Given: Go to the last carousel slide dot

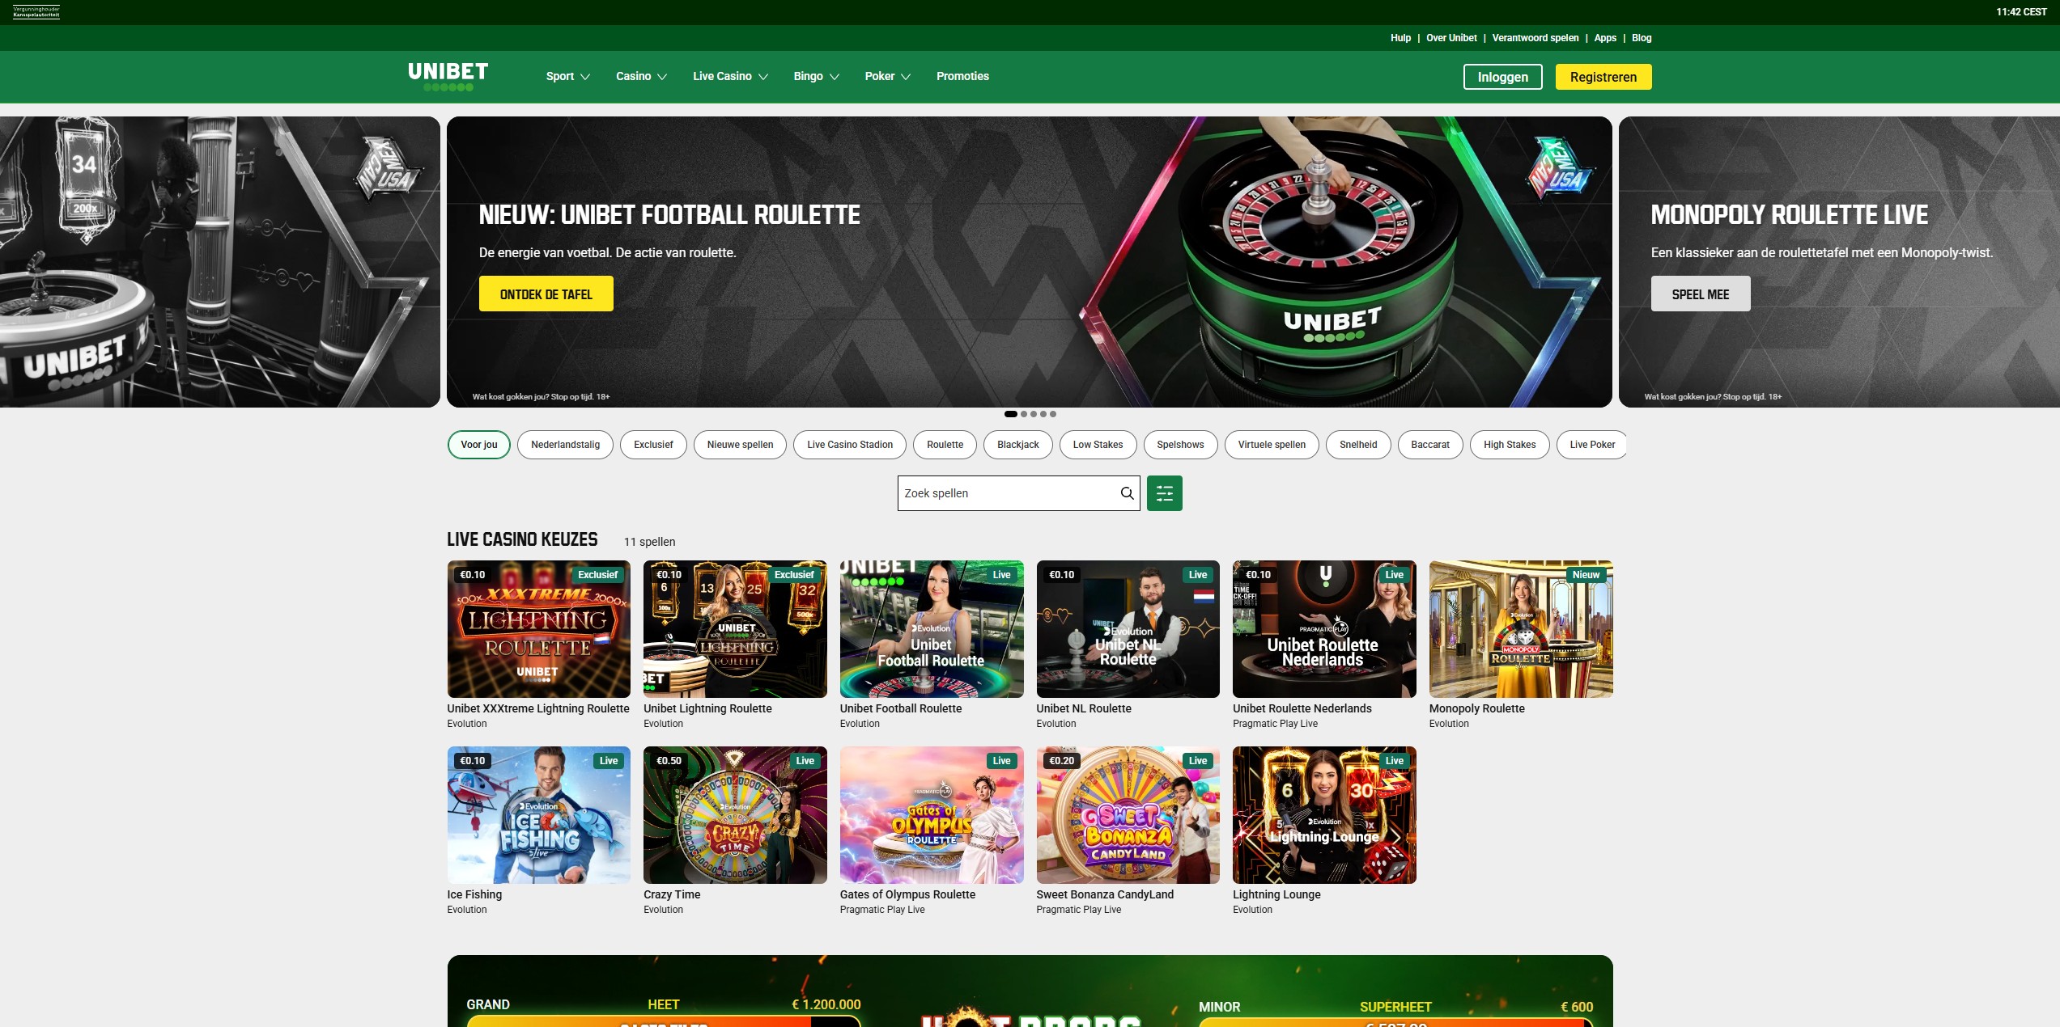Looking at the screenshot, I should pyautogui.click(x=1052, y=414).
